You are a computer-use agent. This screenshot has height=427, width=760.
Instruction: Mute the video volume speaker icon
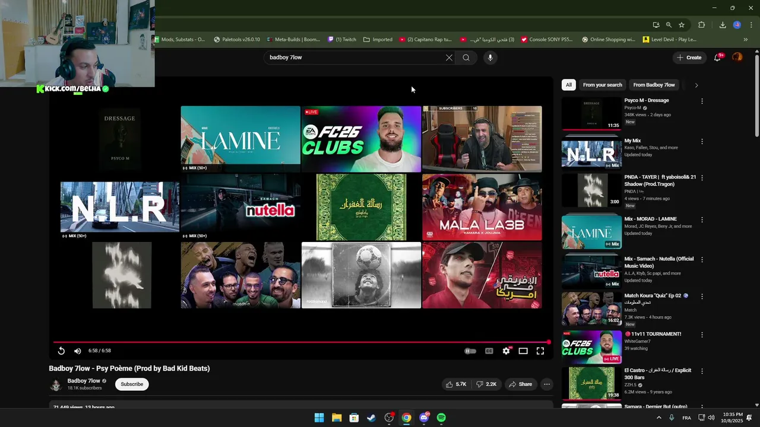click(x=77, y=351)
